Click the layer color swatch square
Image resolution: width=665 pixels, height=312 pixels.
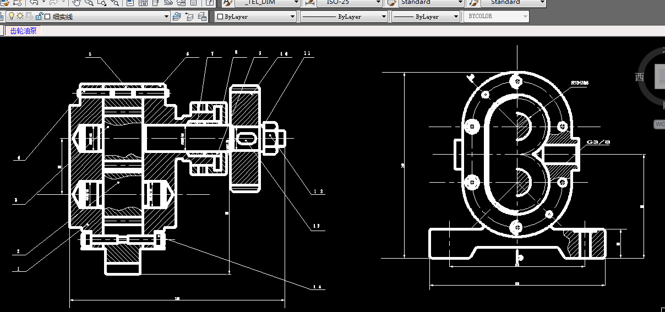pyautogui.click(x=47, y=17)
